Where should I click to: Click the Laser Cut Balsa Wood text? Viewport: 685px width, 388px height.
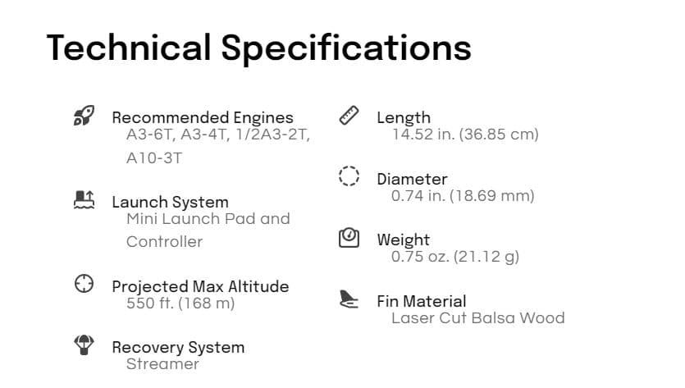coord(477,317)
